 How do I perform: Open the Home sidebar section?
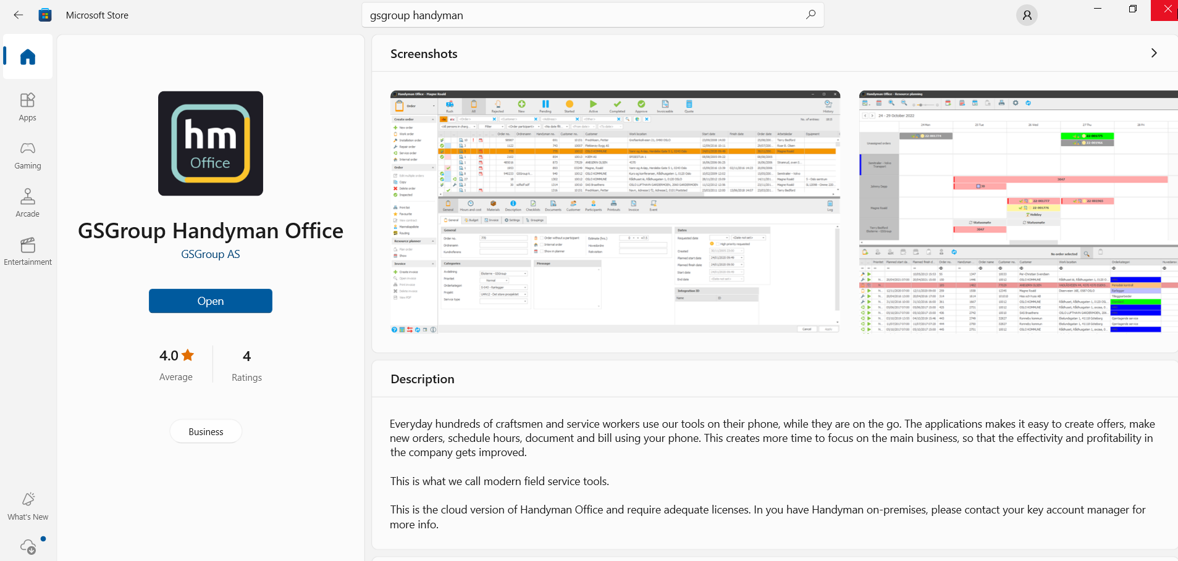(28, 57)
